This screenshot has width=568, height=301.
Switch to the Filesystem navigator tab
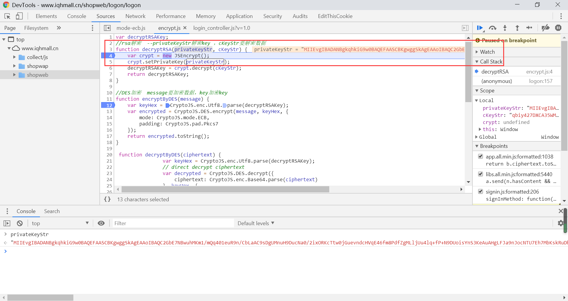point(36,28)
